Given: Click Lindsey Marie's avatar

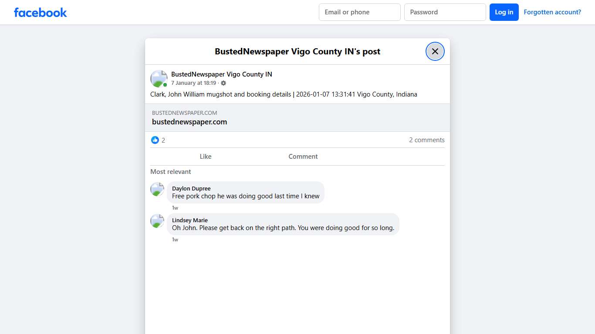Looking at the screenshot, I should point(157,221).
